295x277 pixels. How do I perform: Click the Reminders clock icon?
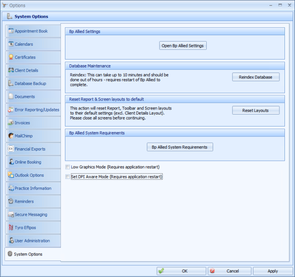coord(11,201)
